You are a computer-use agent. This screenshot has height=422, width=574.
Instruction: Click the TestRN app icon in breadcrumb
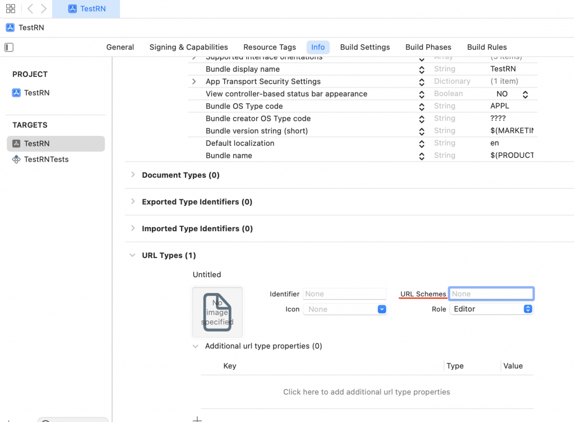[x=10, y=27]
